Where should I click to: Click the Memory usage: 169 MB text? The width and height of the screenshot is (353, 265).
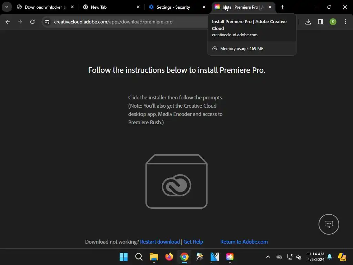click(x=242, y=48)
